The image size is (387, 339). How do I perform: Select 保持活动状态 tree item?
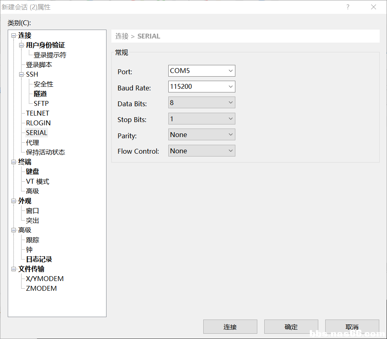45,152
